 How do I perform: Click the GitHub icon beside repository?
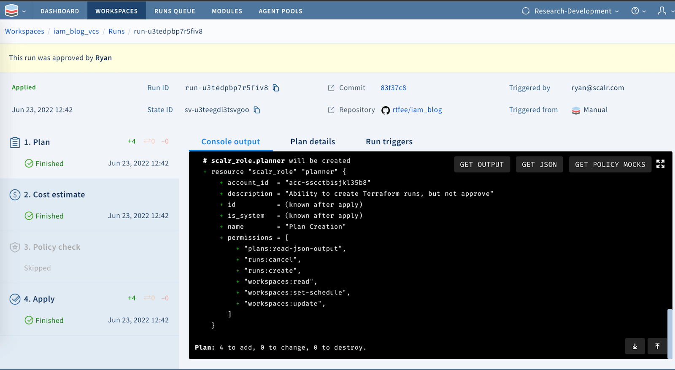click(386, 111)
